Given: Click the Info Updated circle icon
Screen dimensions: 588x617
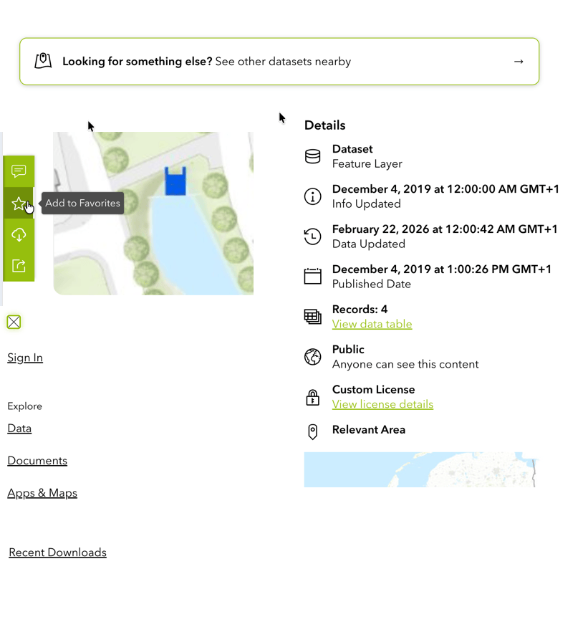Looking at the screenshot, I should coord(313,196).
